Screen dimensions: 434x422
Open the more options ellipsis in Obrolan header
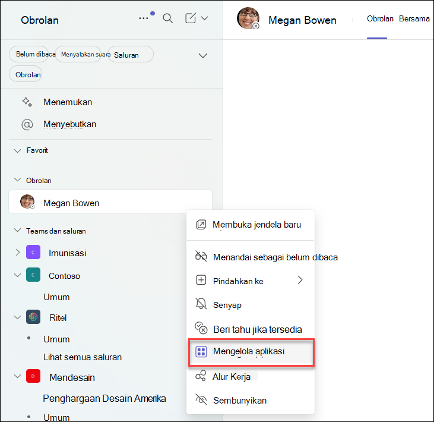[144, 18]
